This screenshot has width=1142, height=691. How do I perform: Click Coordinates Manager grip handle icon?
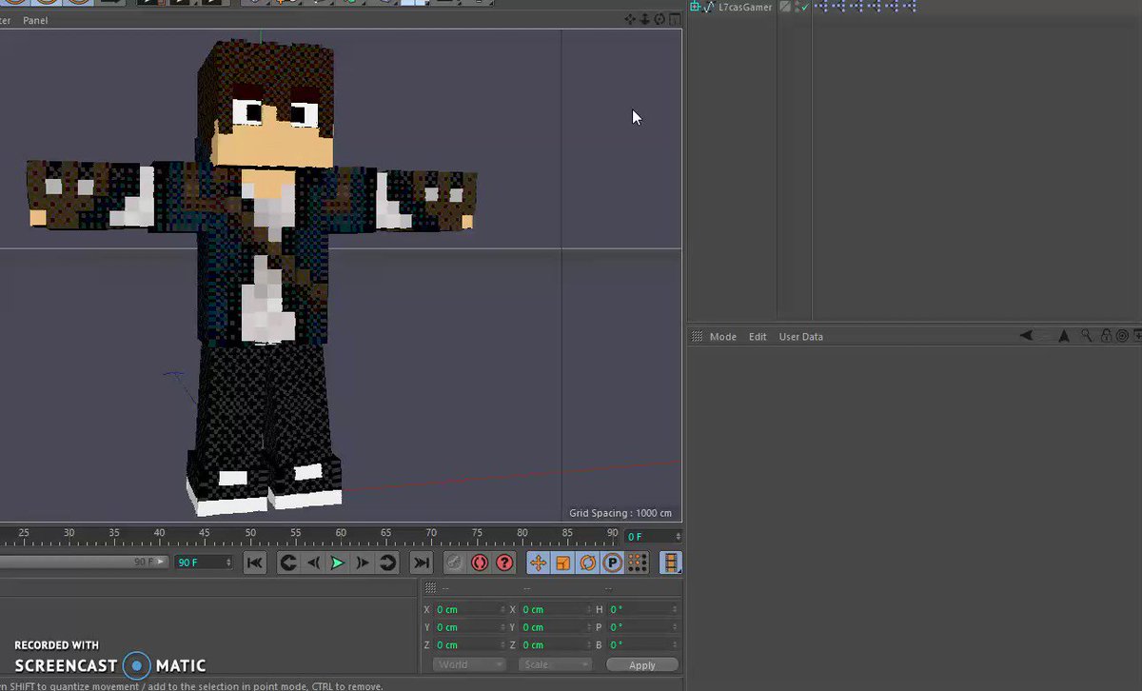click(x=430, y=588)
